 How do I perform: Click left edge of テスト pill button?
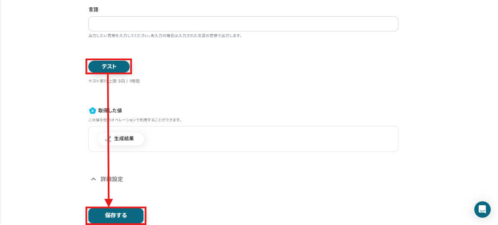coord(91,67)
